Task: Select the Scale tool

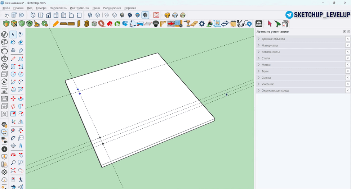Action: (13, 114)
